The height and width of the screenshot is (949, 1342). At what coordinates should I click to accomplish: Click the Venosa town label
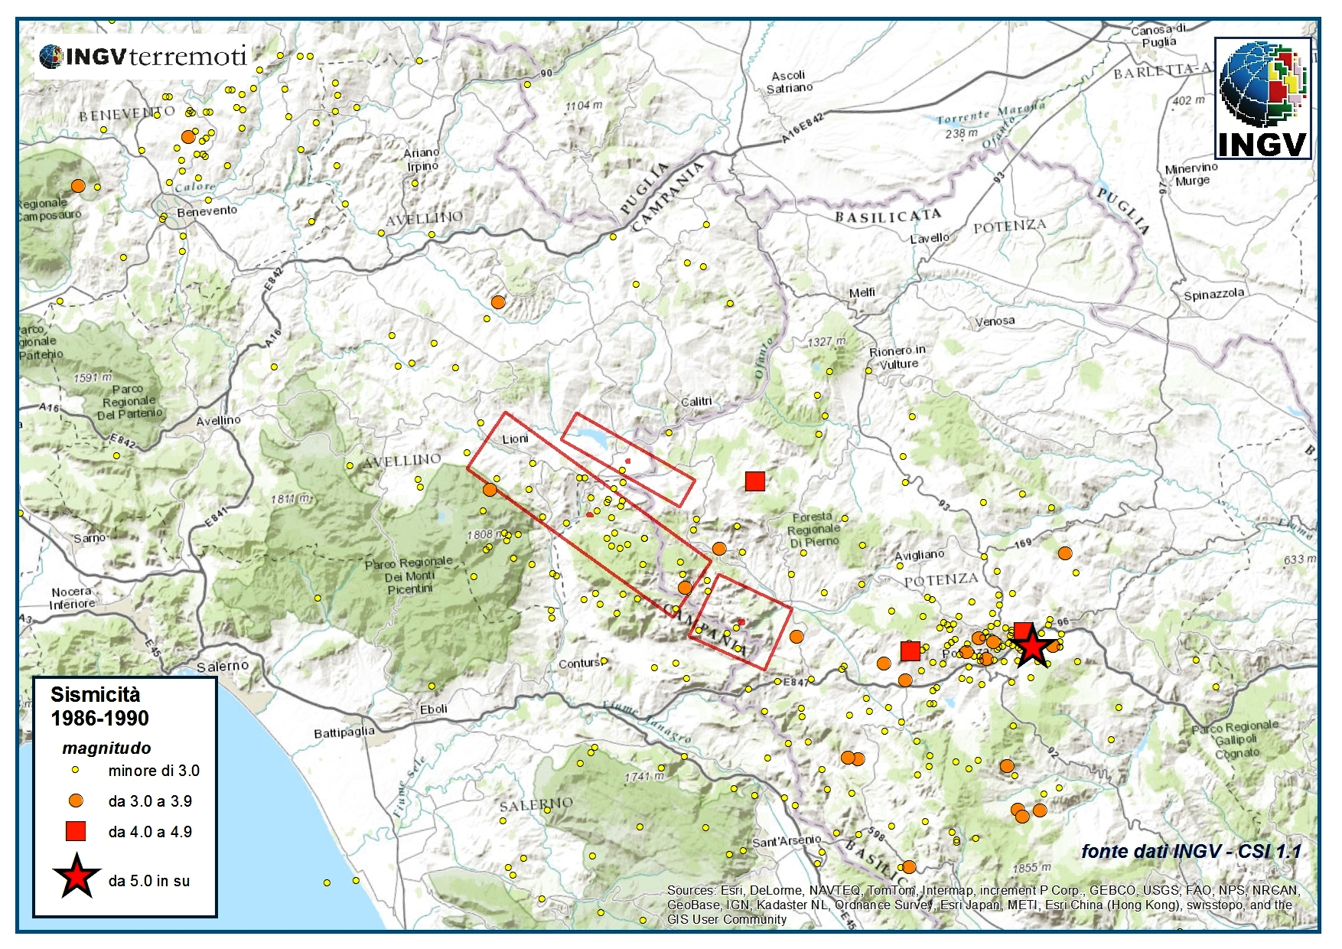(995, 321)
